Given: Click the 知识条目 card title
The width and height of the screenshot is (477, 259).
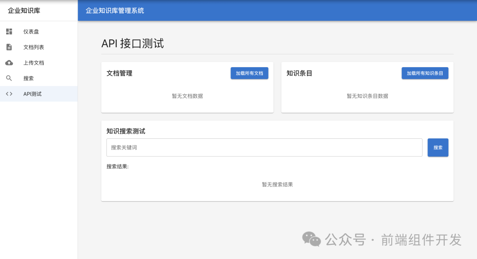Looking at the screenshot, I should tap(299, 73).
